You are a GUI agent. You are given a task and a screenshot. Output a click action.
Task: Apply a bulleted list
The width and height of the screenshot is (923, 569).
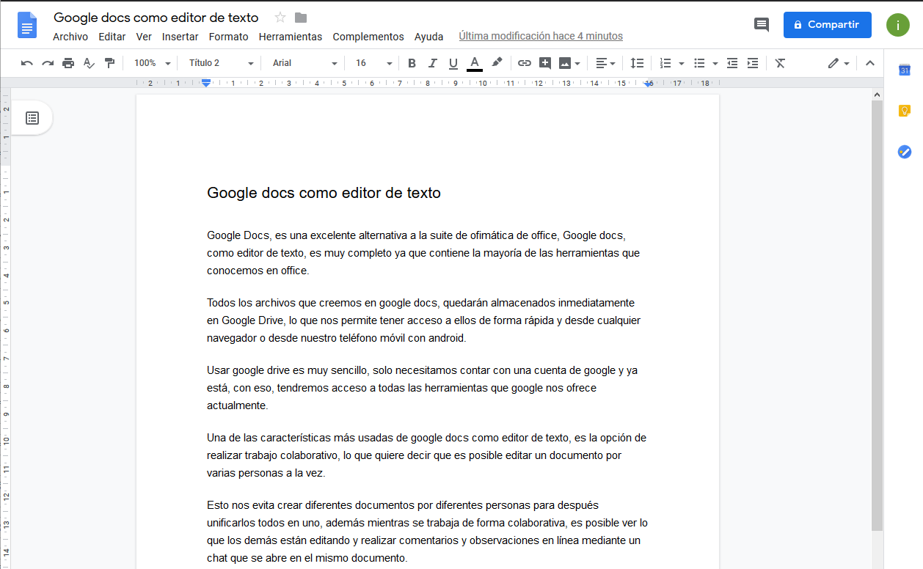click(x=699, y=63)
